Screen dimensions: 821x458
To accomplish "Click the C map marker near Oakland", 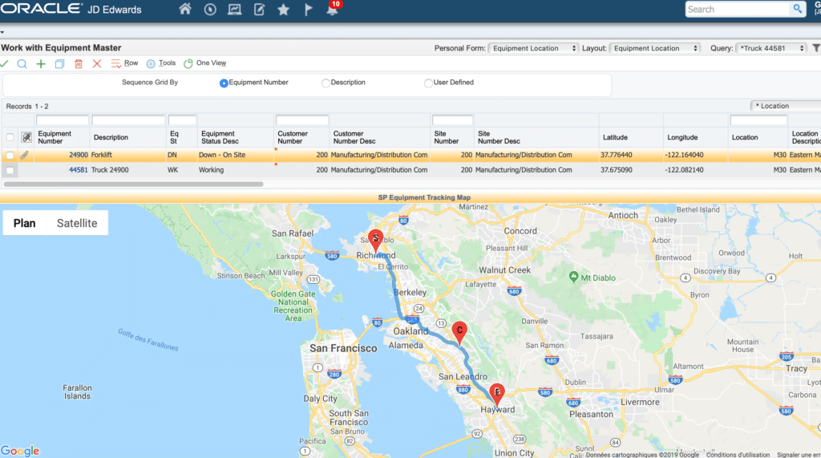I will [459, 334].
